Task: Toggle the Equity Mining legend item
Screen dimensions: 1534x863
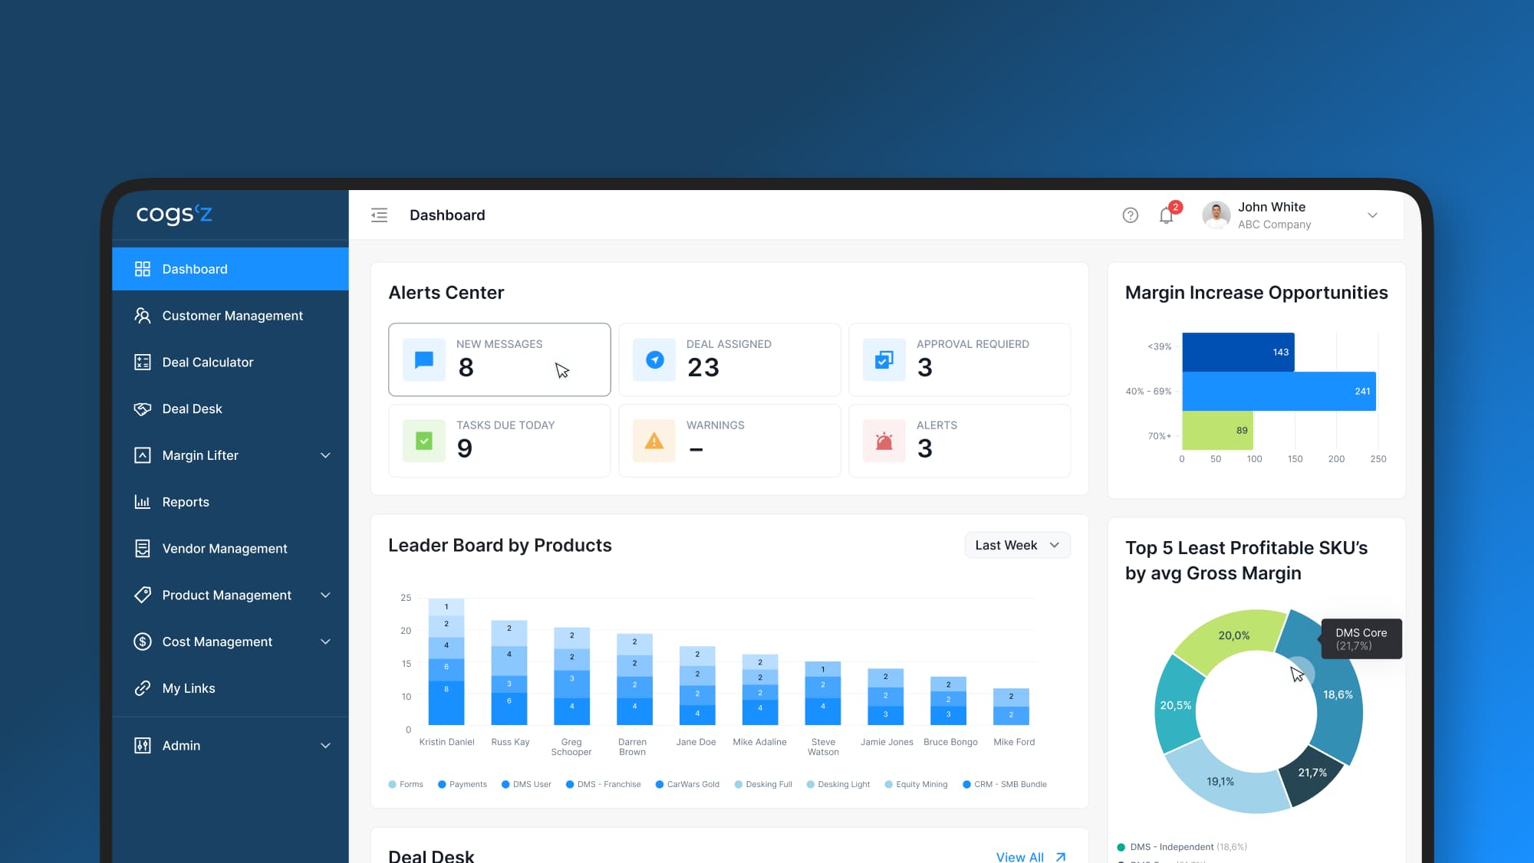Action: tap(916, 784)
